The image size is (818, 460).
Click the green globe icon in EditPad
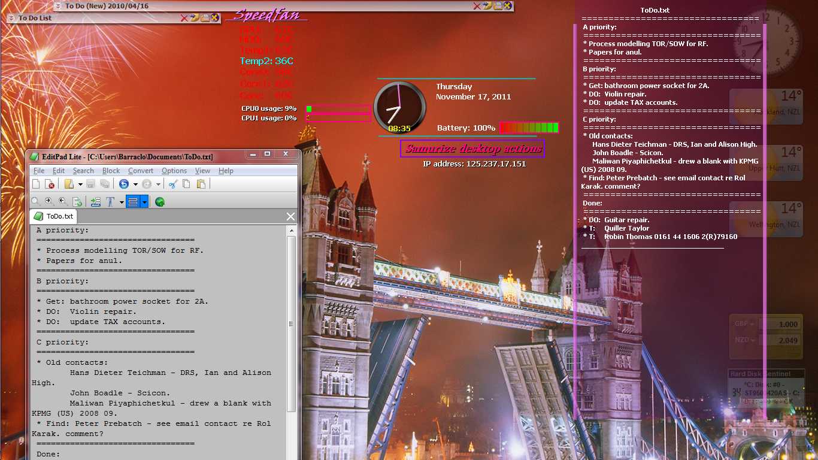coord(160,202)
